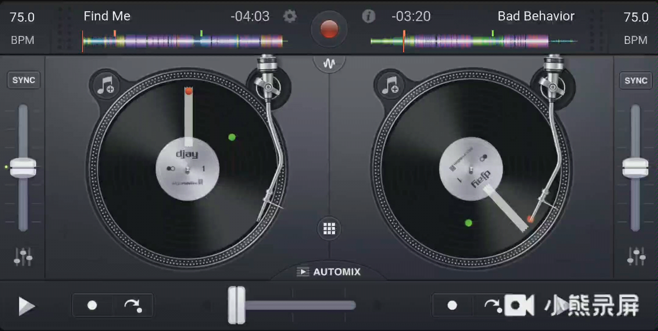The width and height of the screenshot is (658, 331).
Task: Open the info icon
Action: click(369, 16)
